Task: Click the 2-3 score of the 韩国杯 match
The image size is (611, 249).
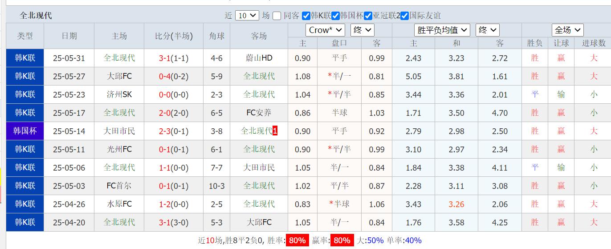Action: 165,131
